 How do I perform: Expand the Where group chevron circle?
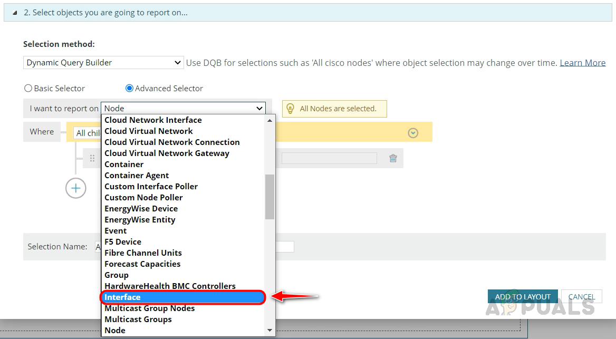(413, 133)
